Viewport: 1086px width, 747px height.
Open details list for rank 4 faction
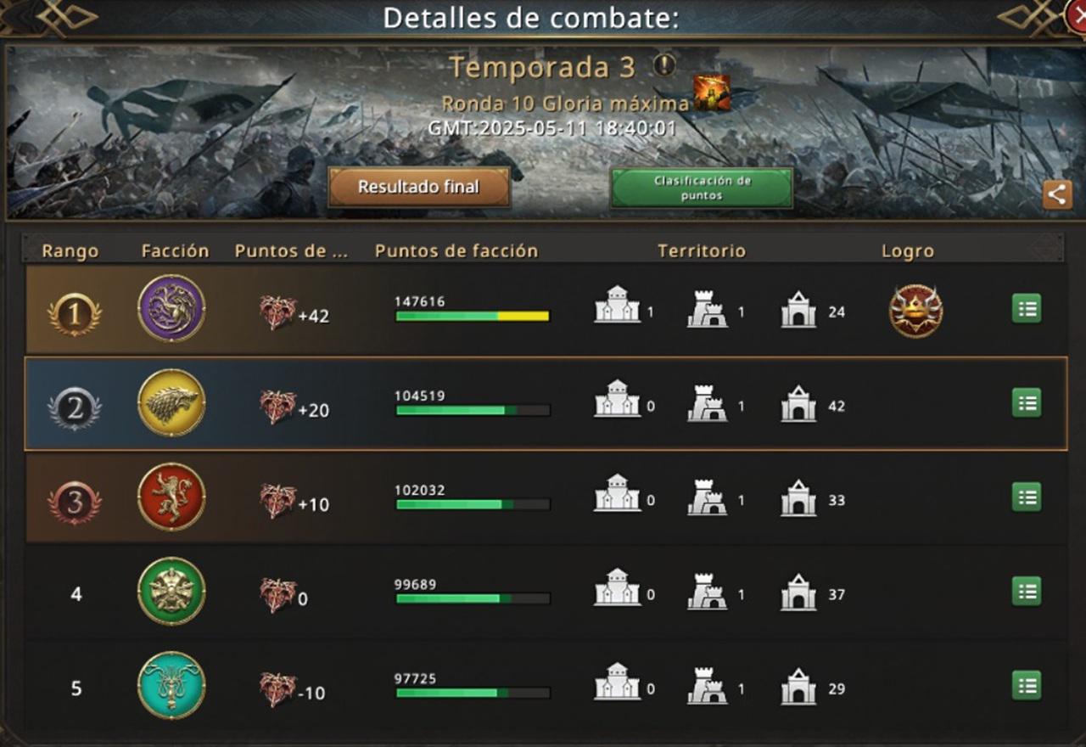click(1027, 591)
